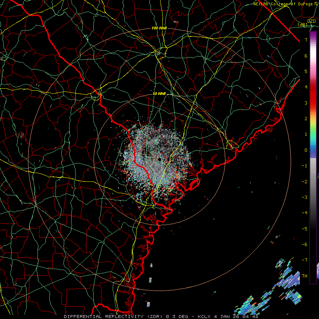Click the "100 NMI" range ring label
Viewport: 319px width, 319px height.
(159, 28)
